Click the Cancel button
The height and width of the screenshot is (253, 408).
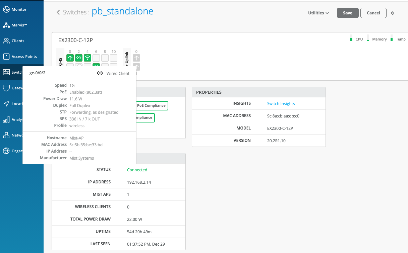(373, 13)
